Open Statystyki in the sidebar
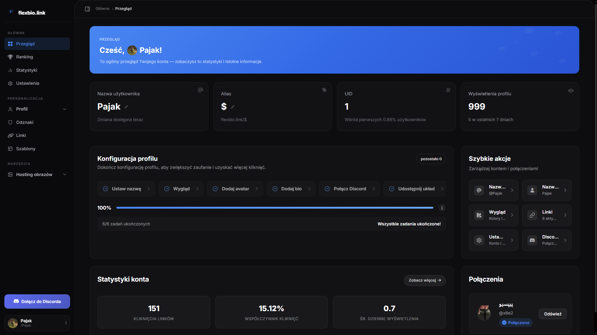Screen dimensions: 597x335 pyautogui.click(x=37, y=70)
